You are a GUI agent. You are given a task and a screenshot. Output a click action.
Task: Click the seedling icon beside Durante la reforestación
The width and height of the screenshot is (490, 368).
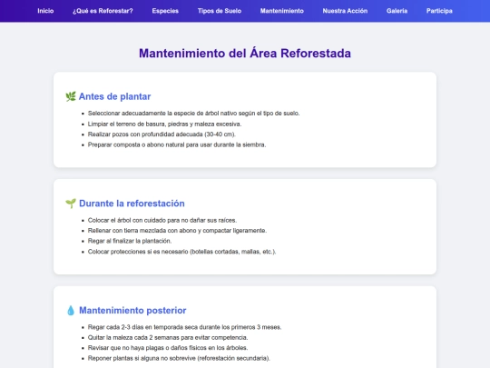point(71,204)
